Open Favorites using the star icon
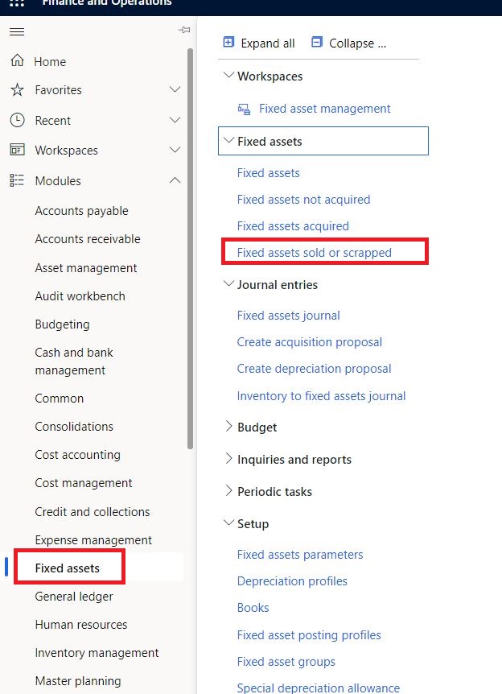Viewport: 502px width, 694px height. [16, 90]
